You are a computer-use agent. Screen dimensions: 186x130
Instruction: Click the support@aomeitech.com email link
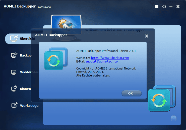tap(103, 61)
